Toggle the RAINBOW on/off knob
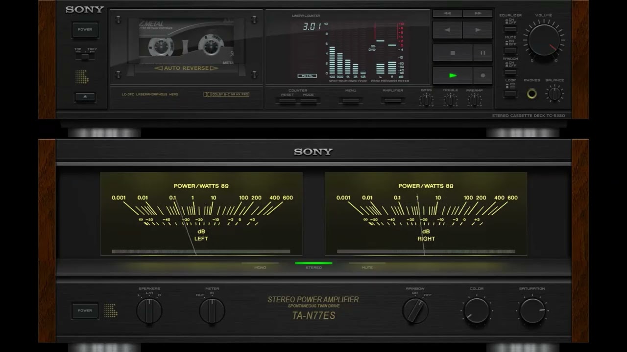627x352 pixels. point(415,310)
